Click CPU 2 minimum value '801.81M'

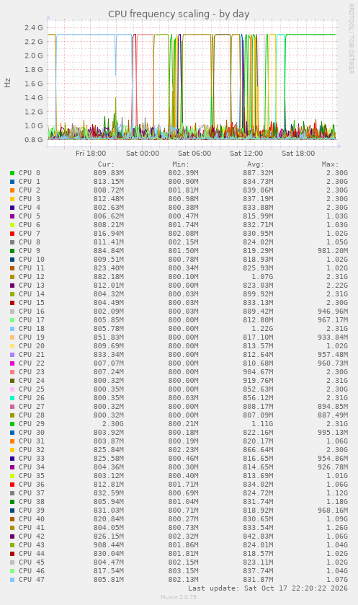(184, 190)
